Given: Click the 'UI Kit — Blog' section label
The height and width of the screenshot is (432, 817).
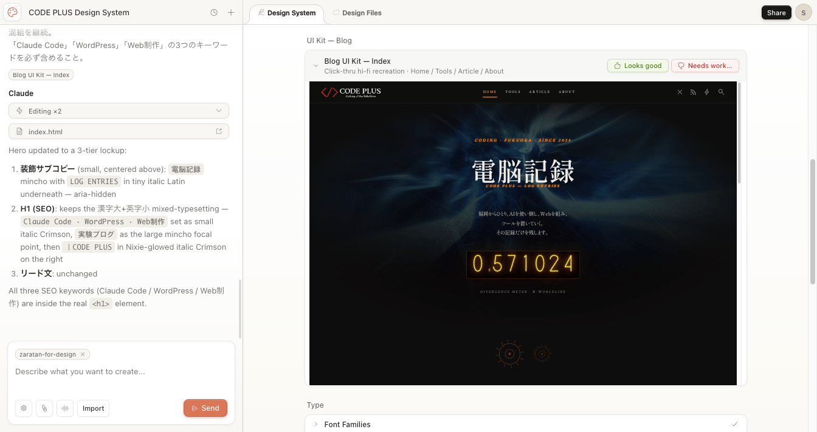Looking at the screenshot, I should (x=329, y=41).
